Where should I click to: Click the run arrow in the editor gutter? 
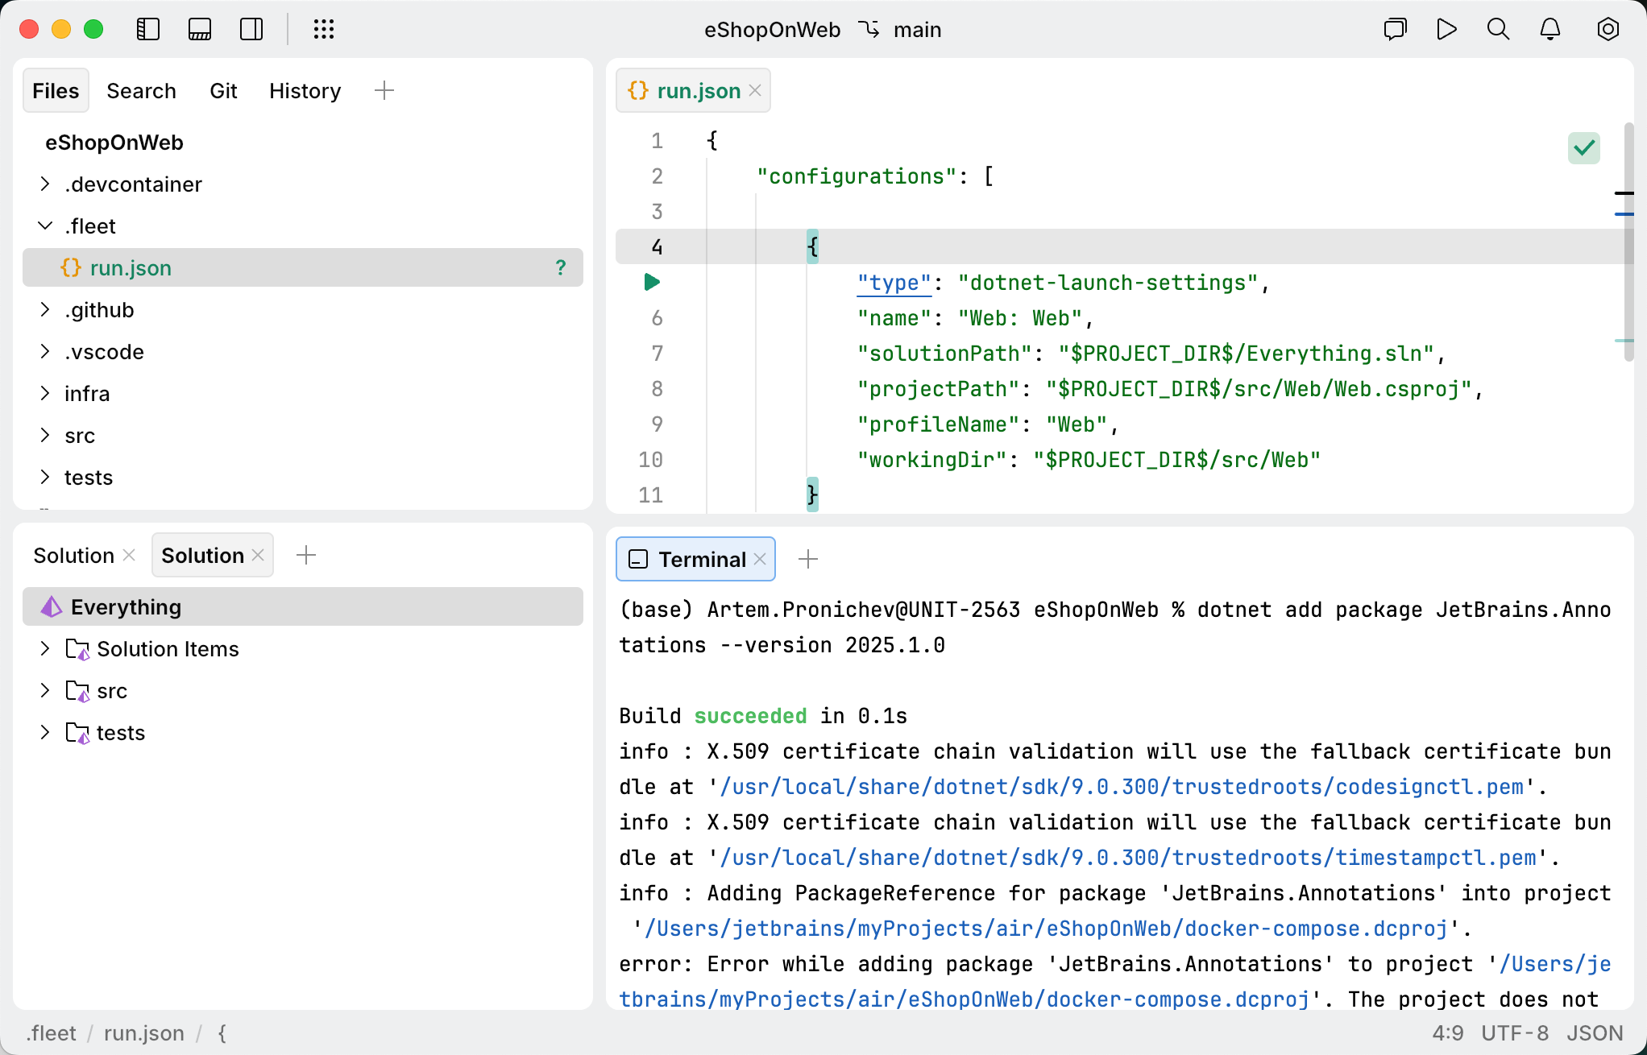tap(650, 282)
